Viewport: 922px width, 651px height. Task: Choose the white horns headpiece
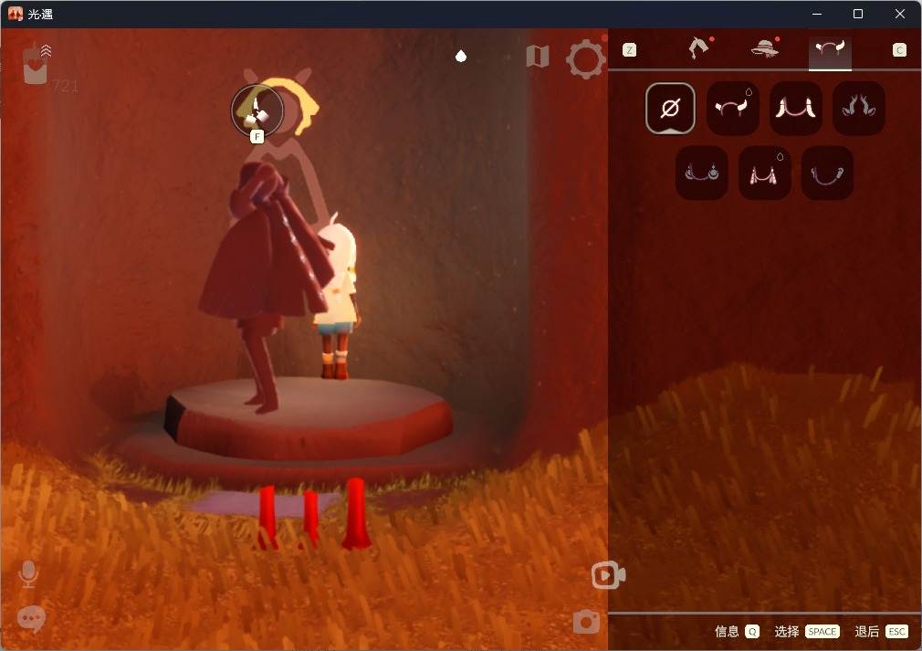733,109
